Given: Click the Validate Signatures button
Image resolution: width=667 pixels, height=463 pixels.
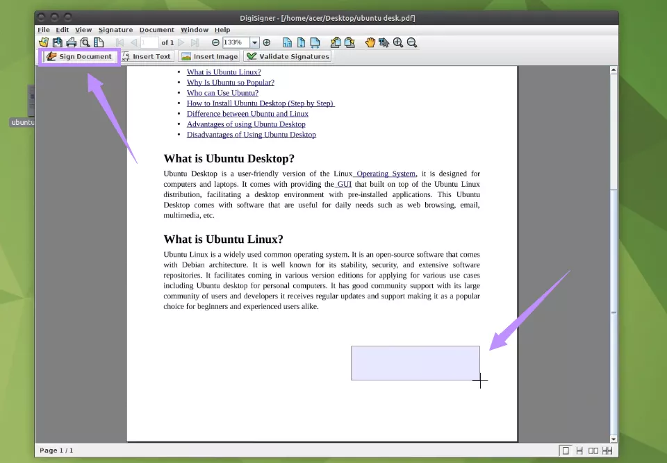Looking at the screenshot, I should pyautogui.click(x=289, y=56).
